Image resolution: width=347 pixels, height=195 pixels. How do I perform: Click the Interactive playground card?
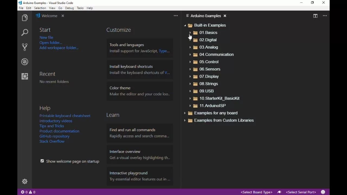click(x=140, y=176)
